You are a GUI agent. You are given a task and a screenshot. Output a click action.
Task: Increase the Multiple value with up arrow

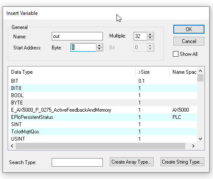150,35
